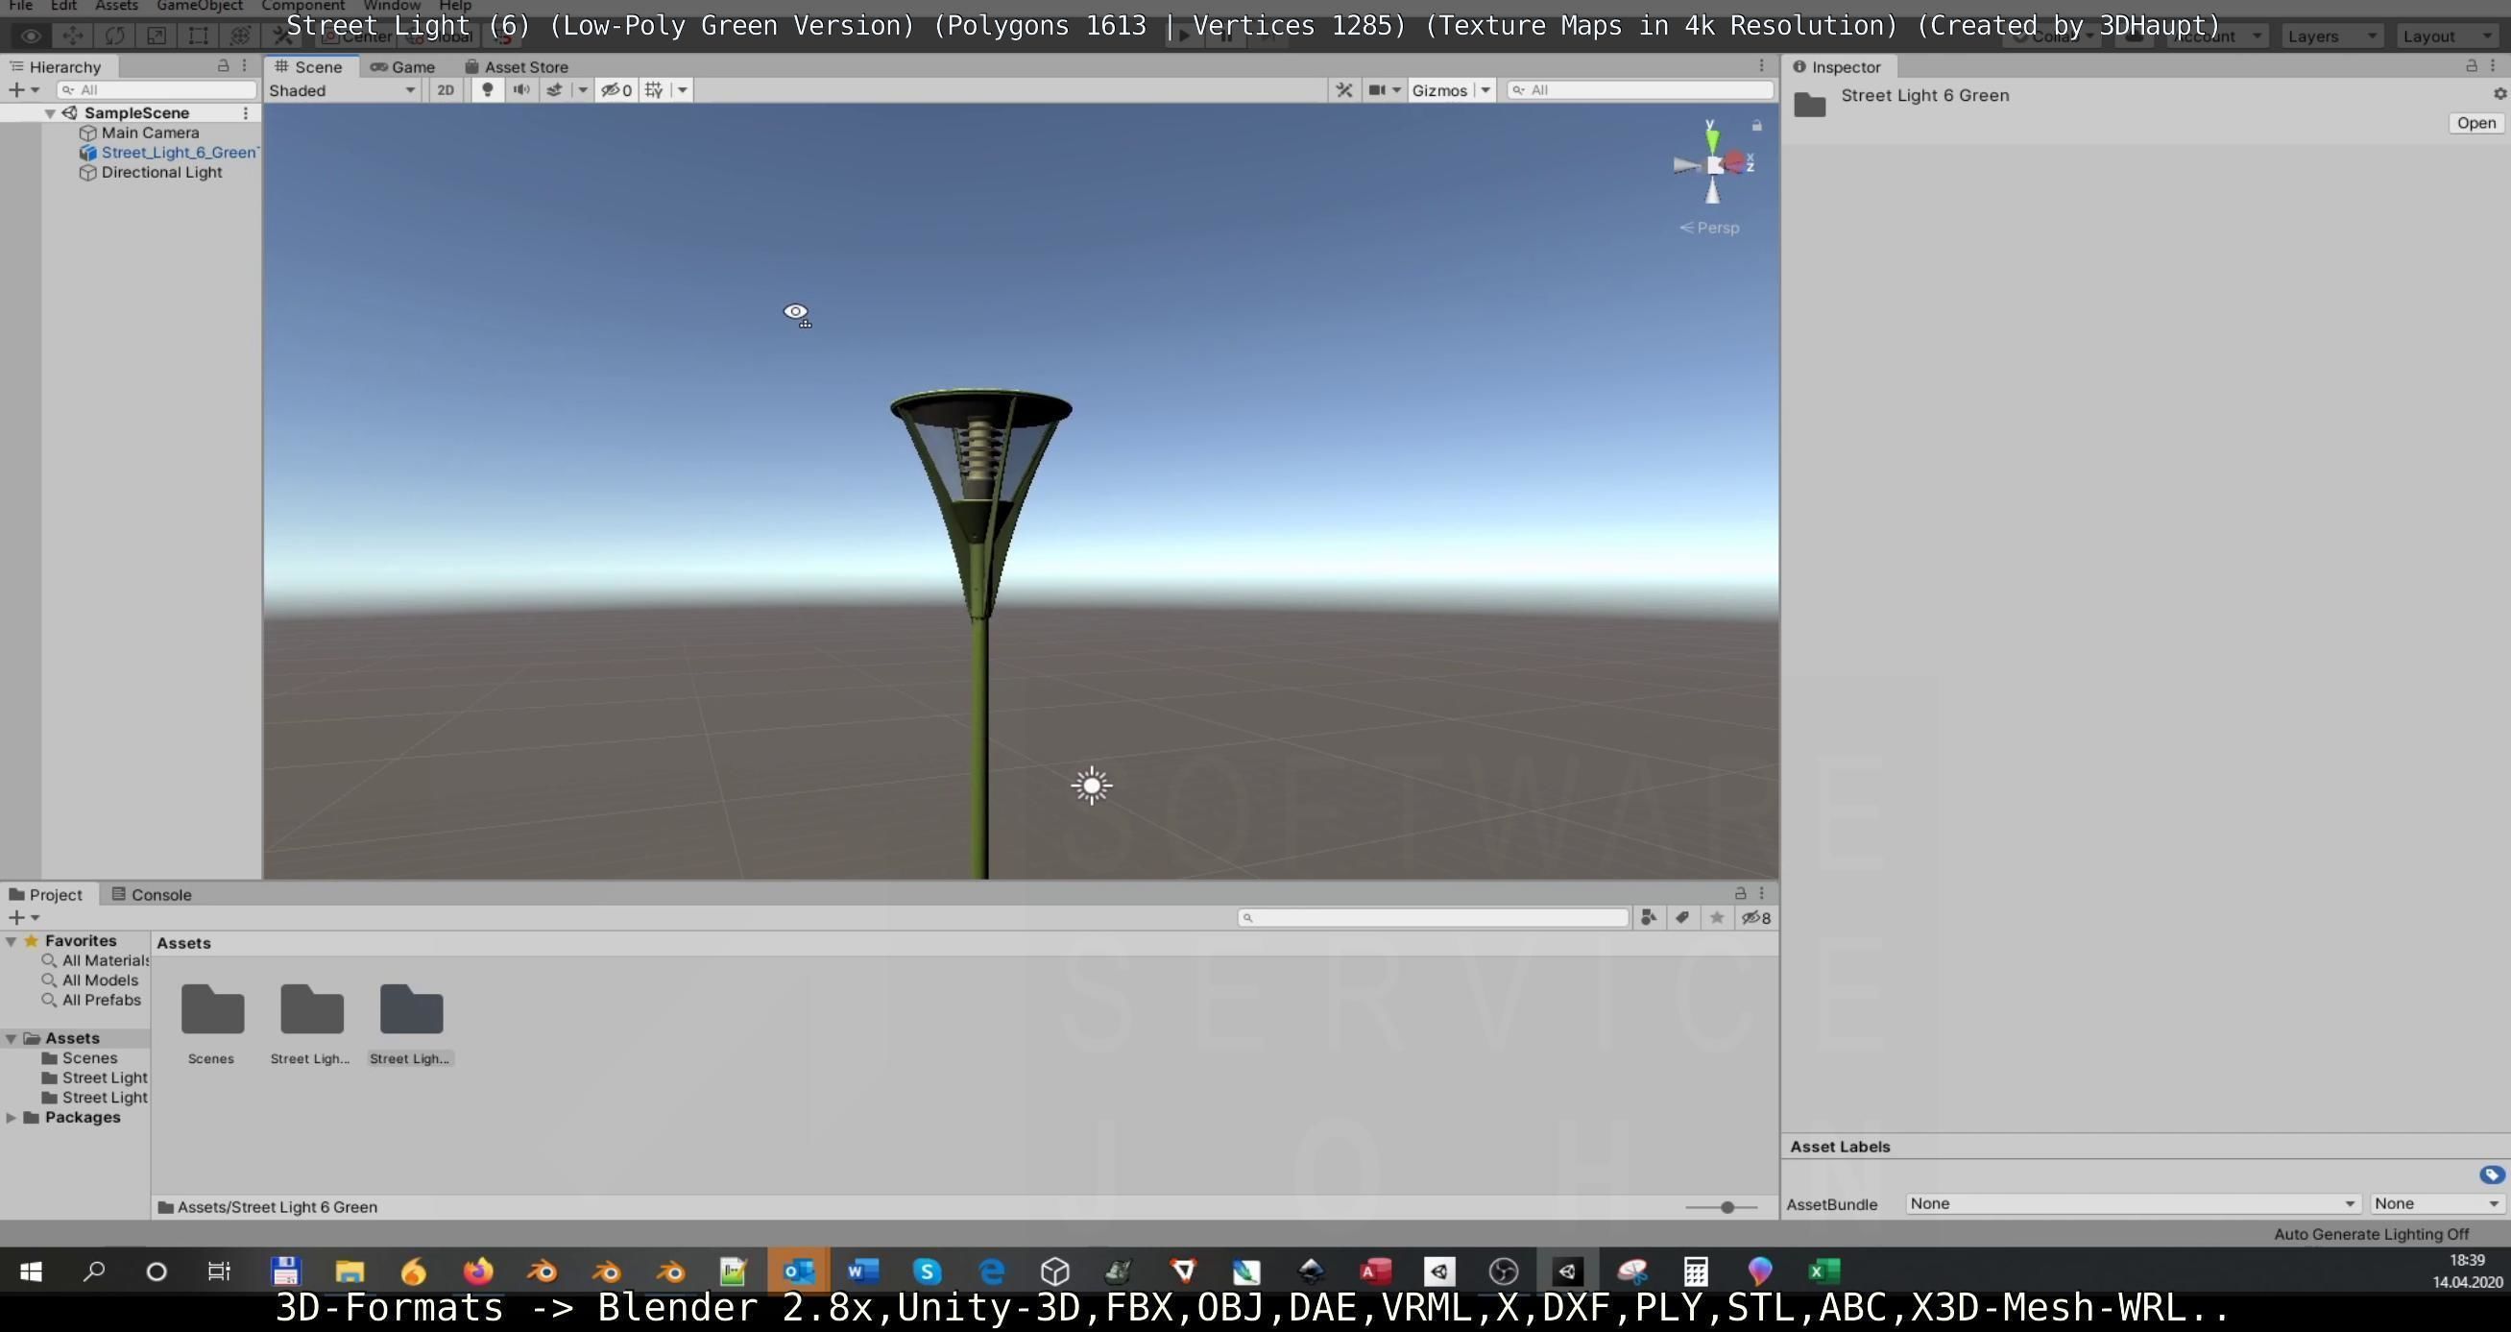Click the Directional Light sun gizmo
This screenshot has height=1332, width=2511.
click(1092, 786)
